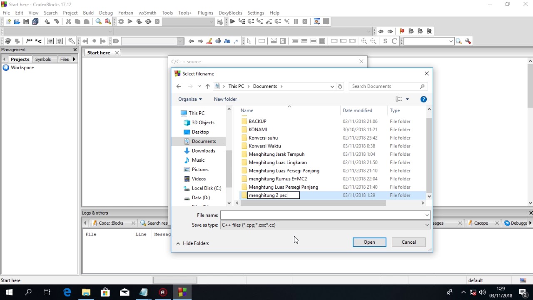Image resolution: width=533 pixels, height=300 pixels.
Task: Switch to the Files management tab
Action: (x=65, y=60)
